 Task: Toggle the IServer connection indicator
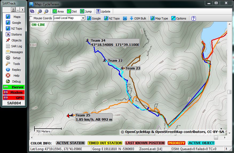14,87
